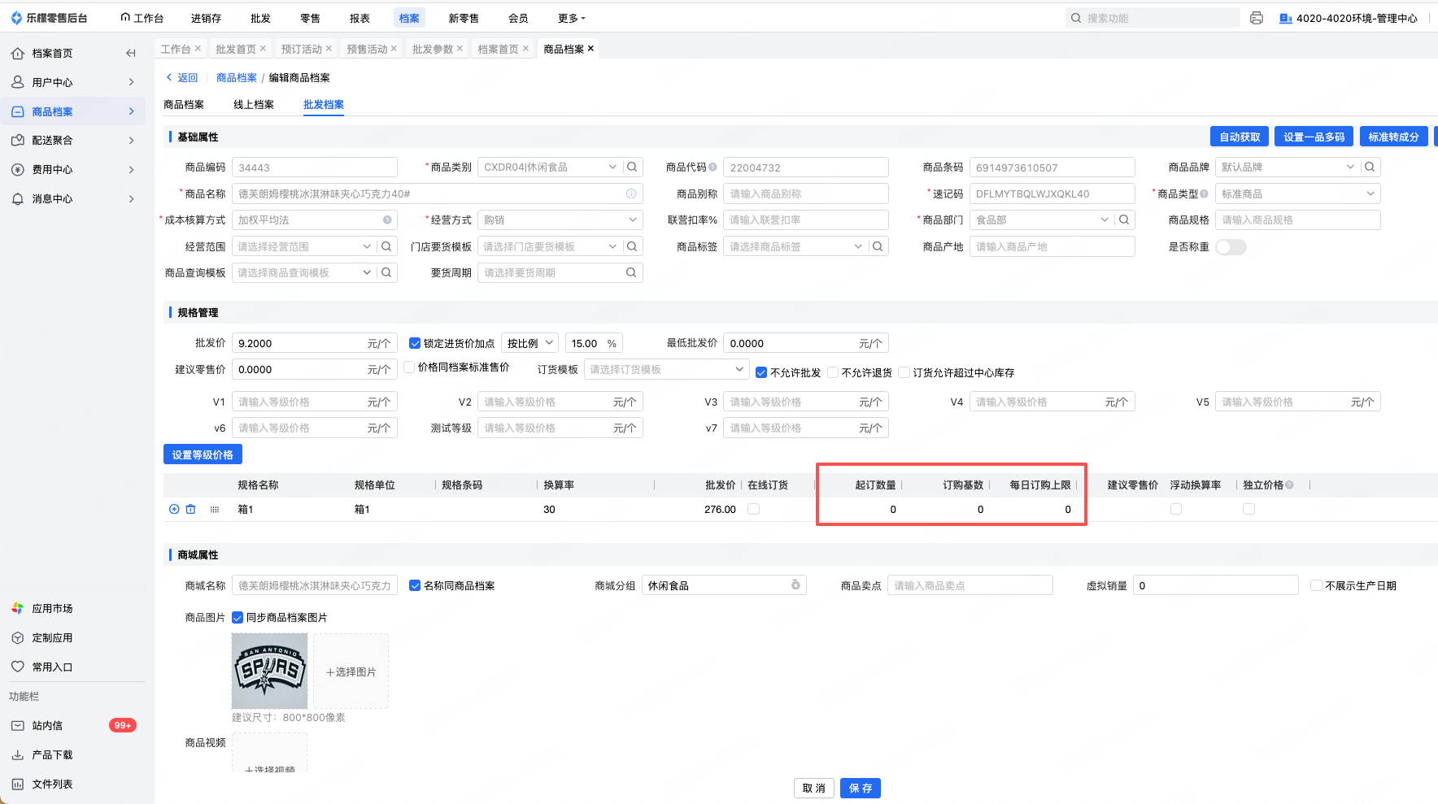Image resolution: width=1438 pixels, height=804 pixels.
Task: Open the 批发 top menu
Action: click(x=260, y=18)
